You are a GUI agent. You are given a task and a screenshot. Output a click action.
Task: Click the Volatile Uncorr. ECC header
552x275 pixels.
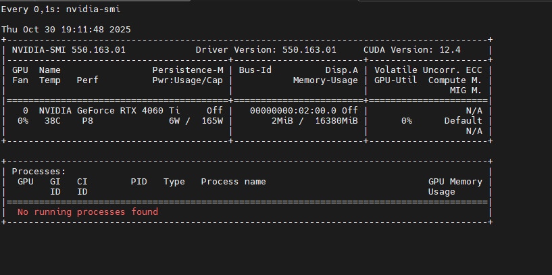(428, 70)
